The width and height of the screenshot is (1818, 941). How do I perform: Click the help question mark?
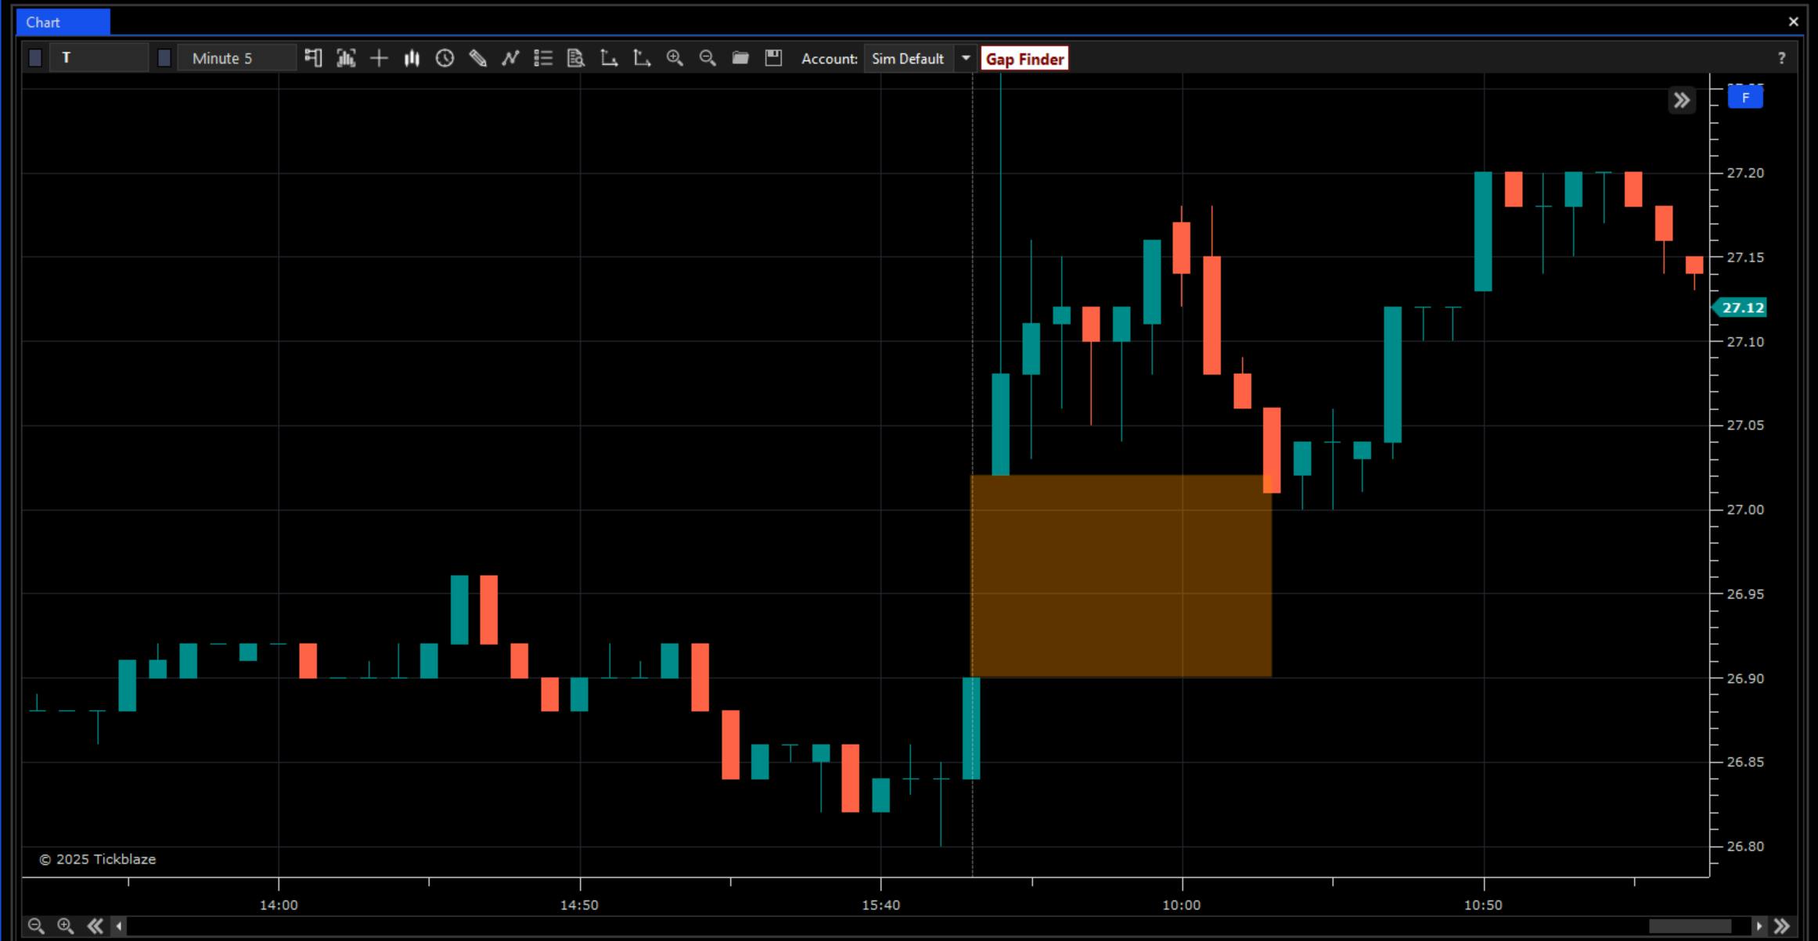pyautogui.click(x=1781, y=58)
